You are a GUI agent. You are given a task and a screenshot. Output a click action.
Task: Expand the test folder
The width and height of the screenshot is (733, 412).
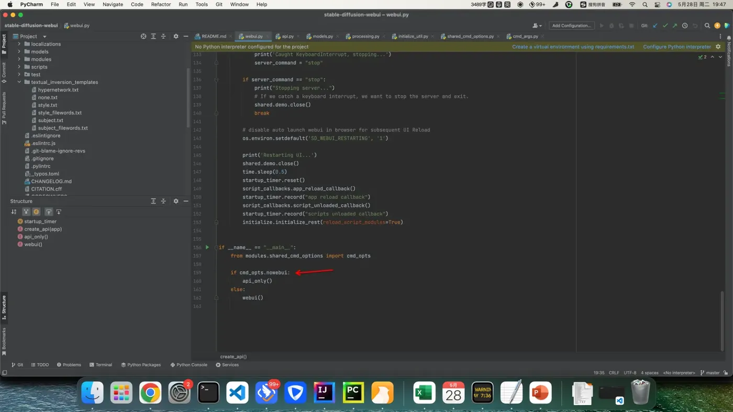coord(19,74)
